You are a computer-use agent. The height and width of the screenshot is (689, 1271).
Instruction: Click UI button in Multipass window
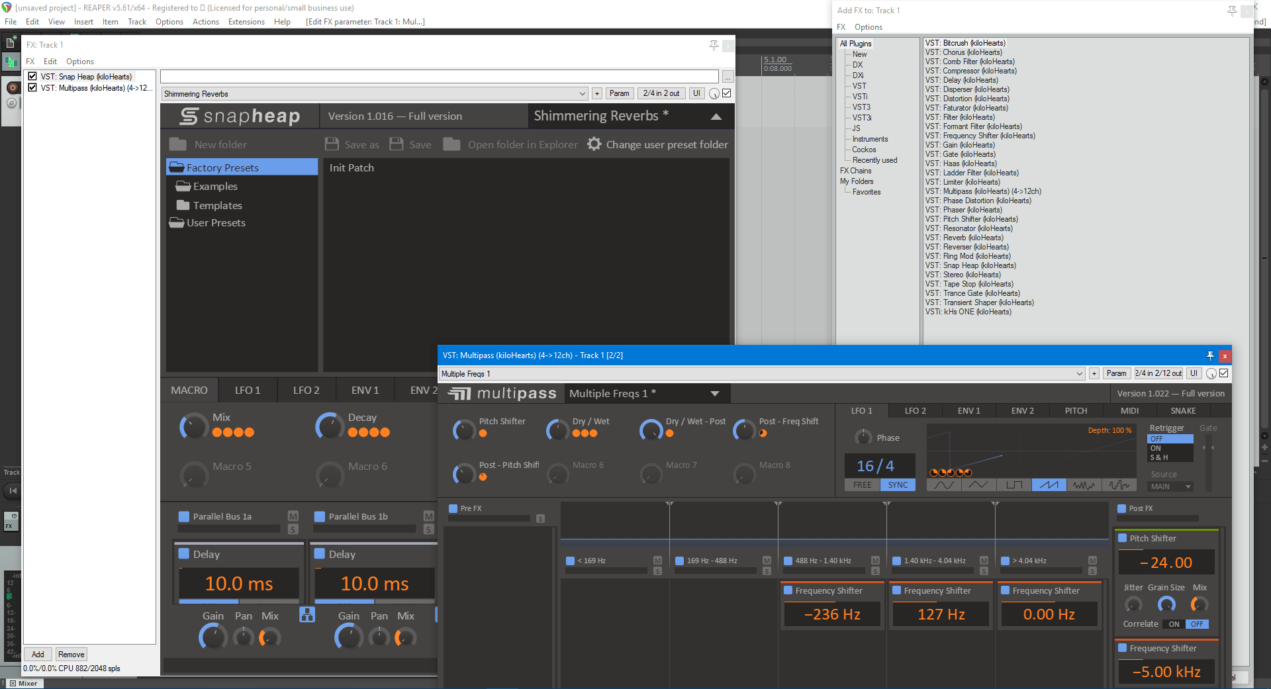click(1194, 373)
